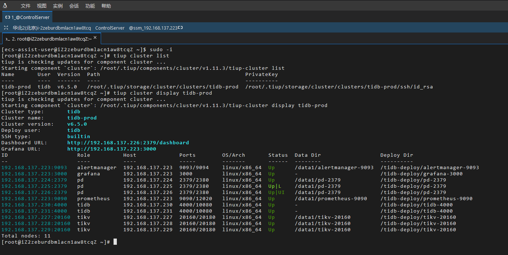Open the Grafana URL link
The width and height of the screenshot is (508, 255).
tap(112, 149)
